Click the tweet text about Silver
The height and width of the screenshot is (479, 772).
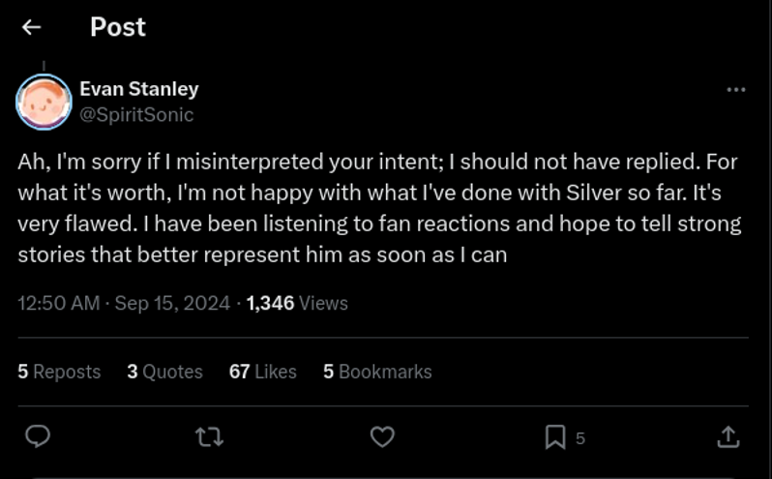(379, 208)
